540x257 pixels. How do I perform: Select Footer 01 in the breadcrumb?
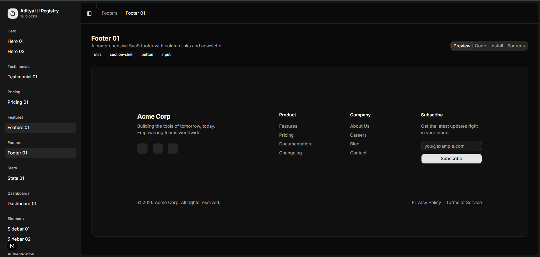[135, 13]
